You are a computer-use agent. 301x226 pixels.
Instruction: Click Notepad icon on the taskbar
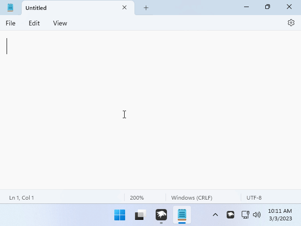pos(182,215)
